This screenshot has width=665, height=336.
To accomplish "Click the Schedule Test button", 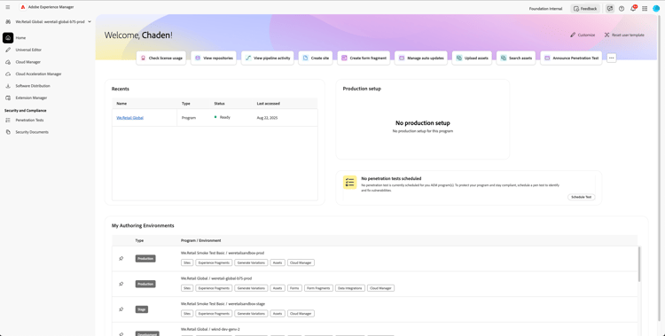I will (581, 198).
